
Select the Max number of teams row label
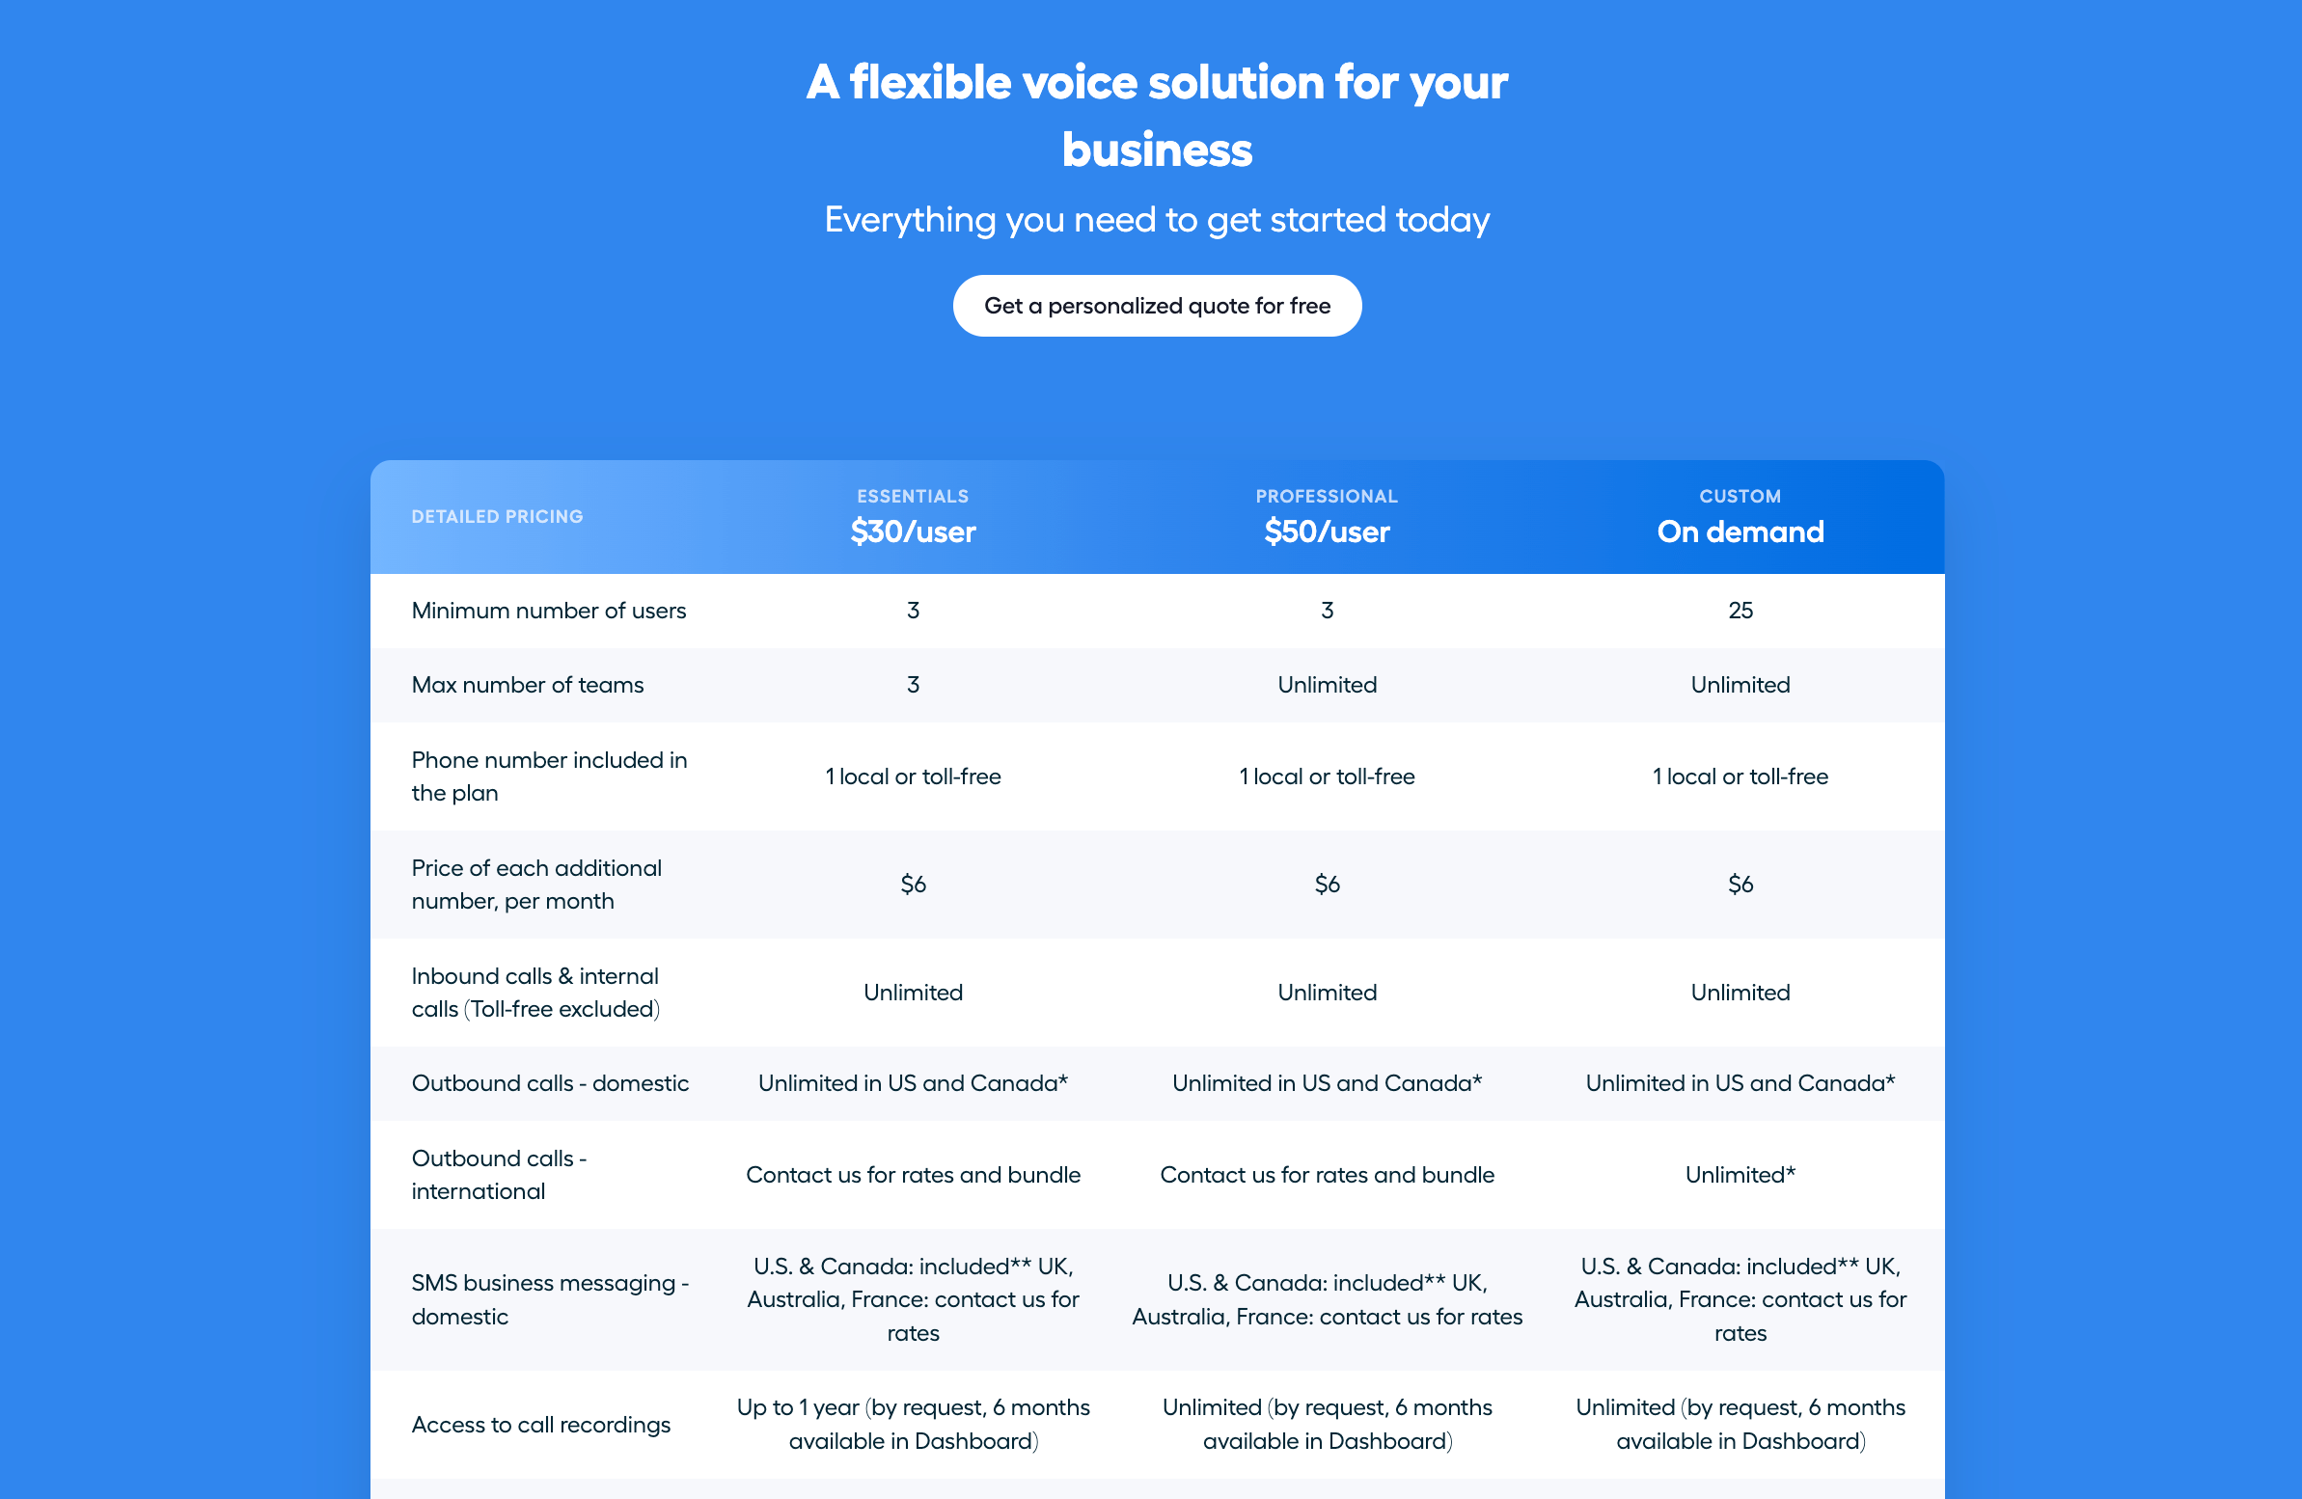(x=527, y=684)
